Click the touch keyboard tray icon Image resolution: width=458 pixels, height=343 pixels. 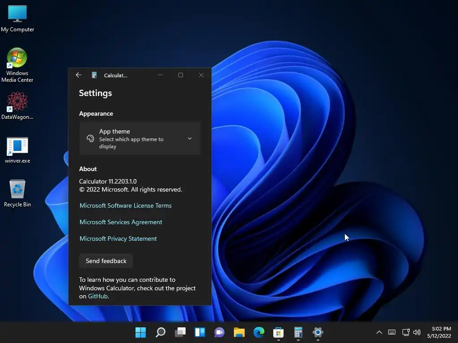[392, 332]
